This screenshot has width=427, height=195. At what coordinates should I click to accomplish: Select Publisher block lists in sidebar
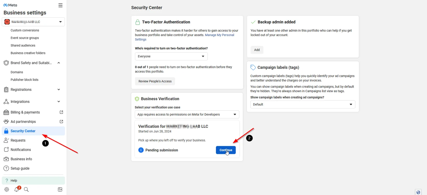(x=25, y=80)
